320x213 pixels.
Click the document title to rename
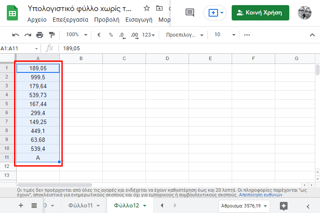[x=80, y=9]
